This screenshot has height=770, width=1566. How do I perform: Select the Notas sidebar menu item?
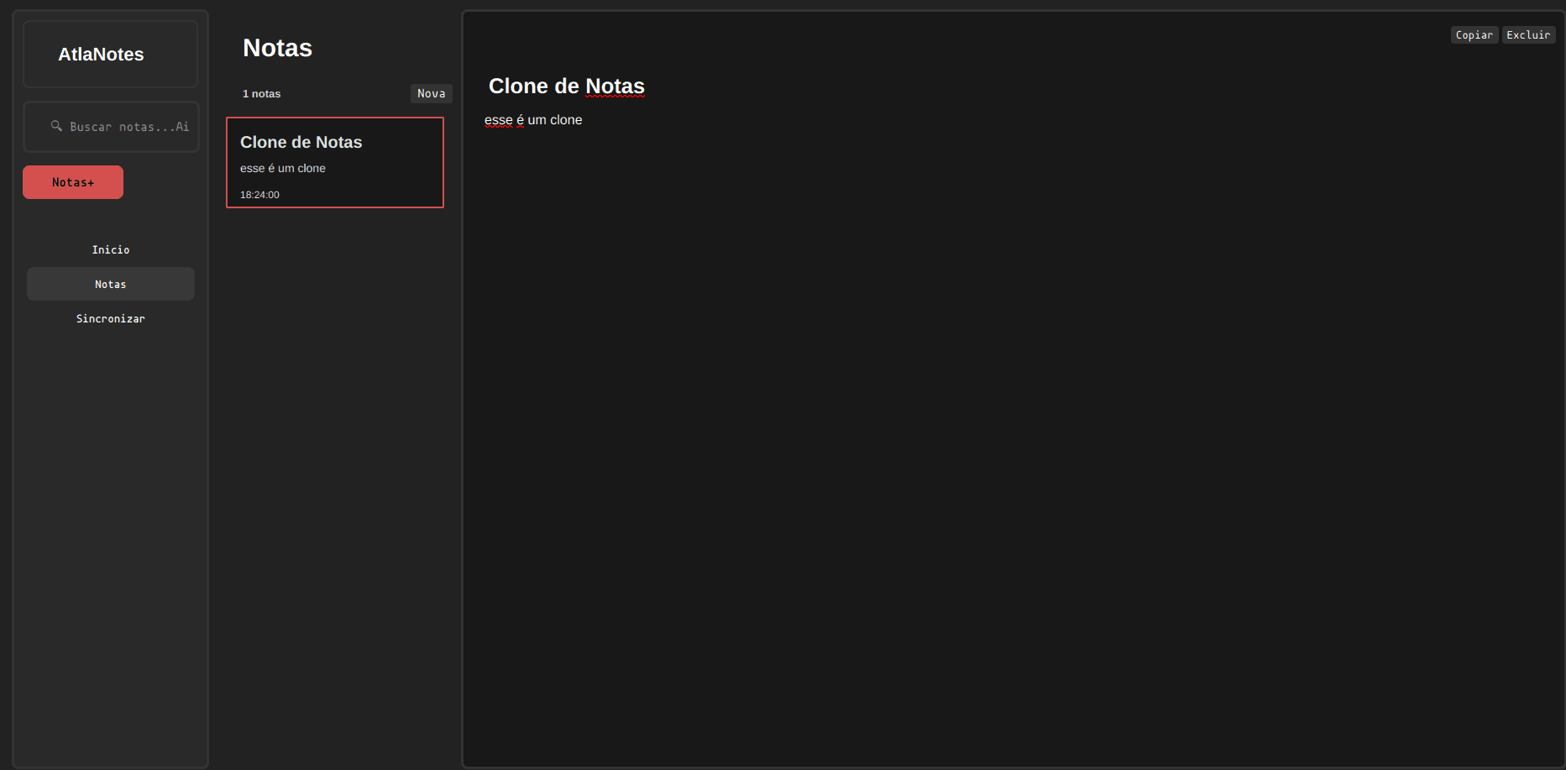coord(111,285)
